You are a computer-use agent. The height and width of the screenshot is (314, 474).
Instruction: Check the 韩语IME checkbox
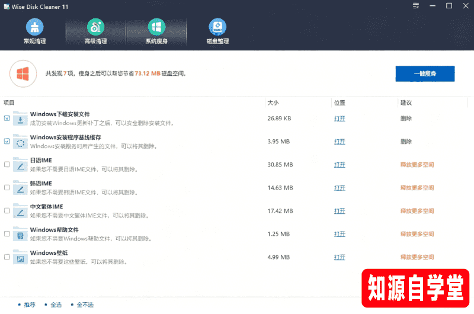[x=7, y=187]
